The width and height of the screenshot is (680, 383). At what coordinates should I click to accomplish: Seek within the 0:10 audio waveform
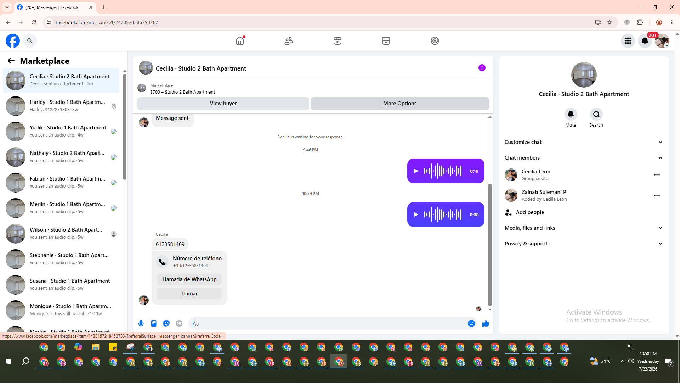click(x=443, y=171)
